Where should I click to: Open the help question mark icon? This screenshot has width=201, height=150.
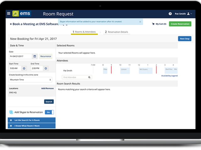[170, 14]
